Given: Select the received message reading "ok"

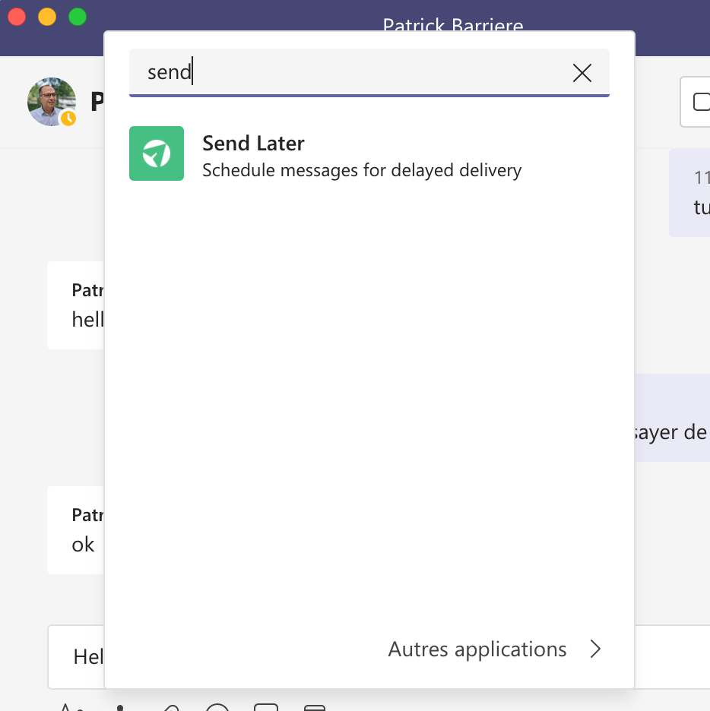Looking at the screenshot, I should 76,532.
